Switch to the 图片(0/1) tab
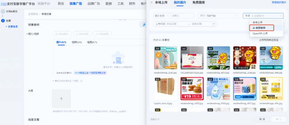The width and height of the screenshot is (289, 125). pyautogui.click(x=61, y=42)
